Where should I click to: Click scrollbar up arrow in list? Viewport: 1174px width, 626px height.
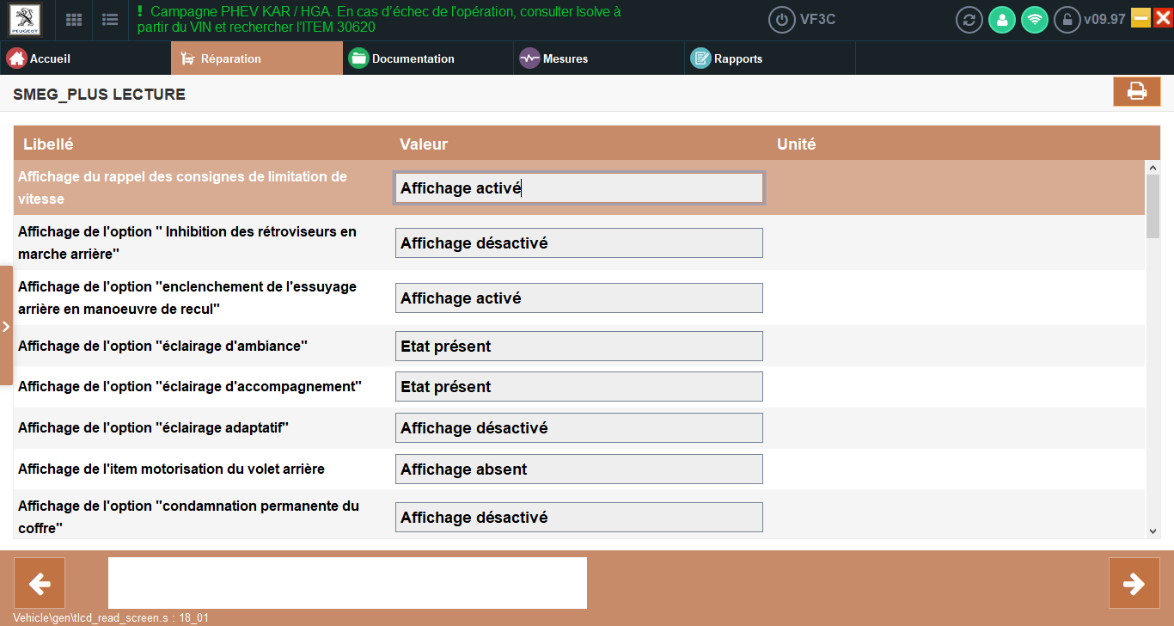(x=1153, y=168)
